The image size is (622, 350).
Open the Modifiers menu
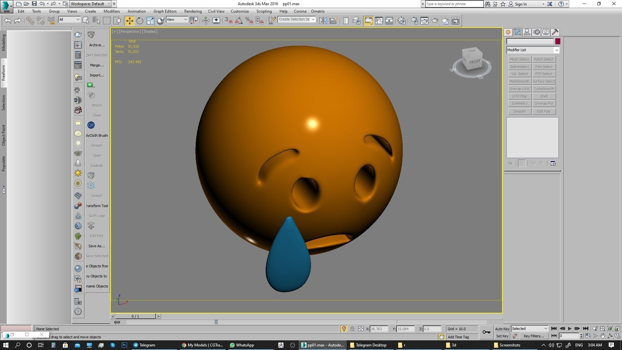tap(112, 11)
